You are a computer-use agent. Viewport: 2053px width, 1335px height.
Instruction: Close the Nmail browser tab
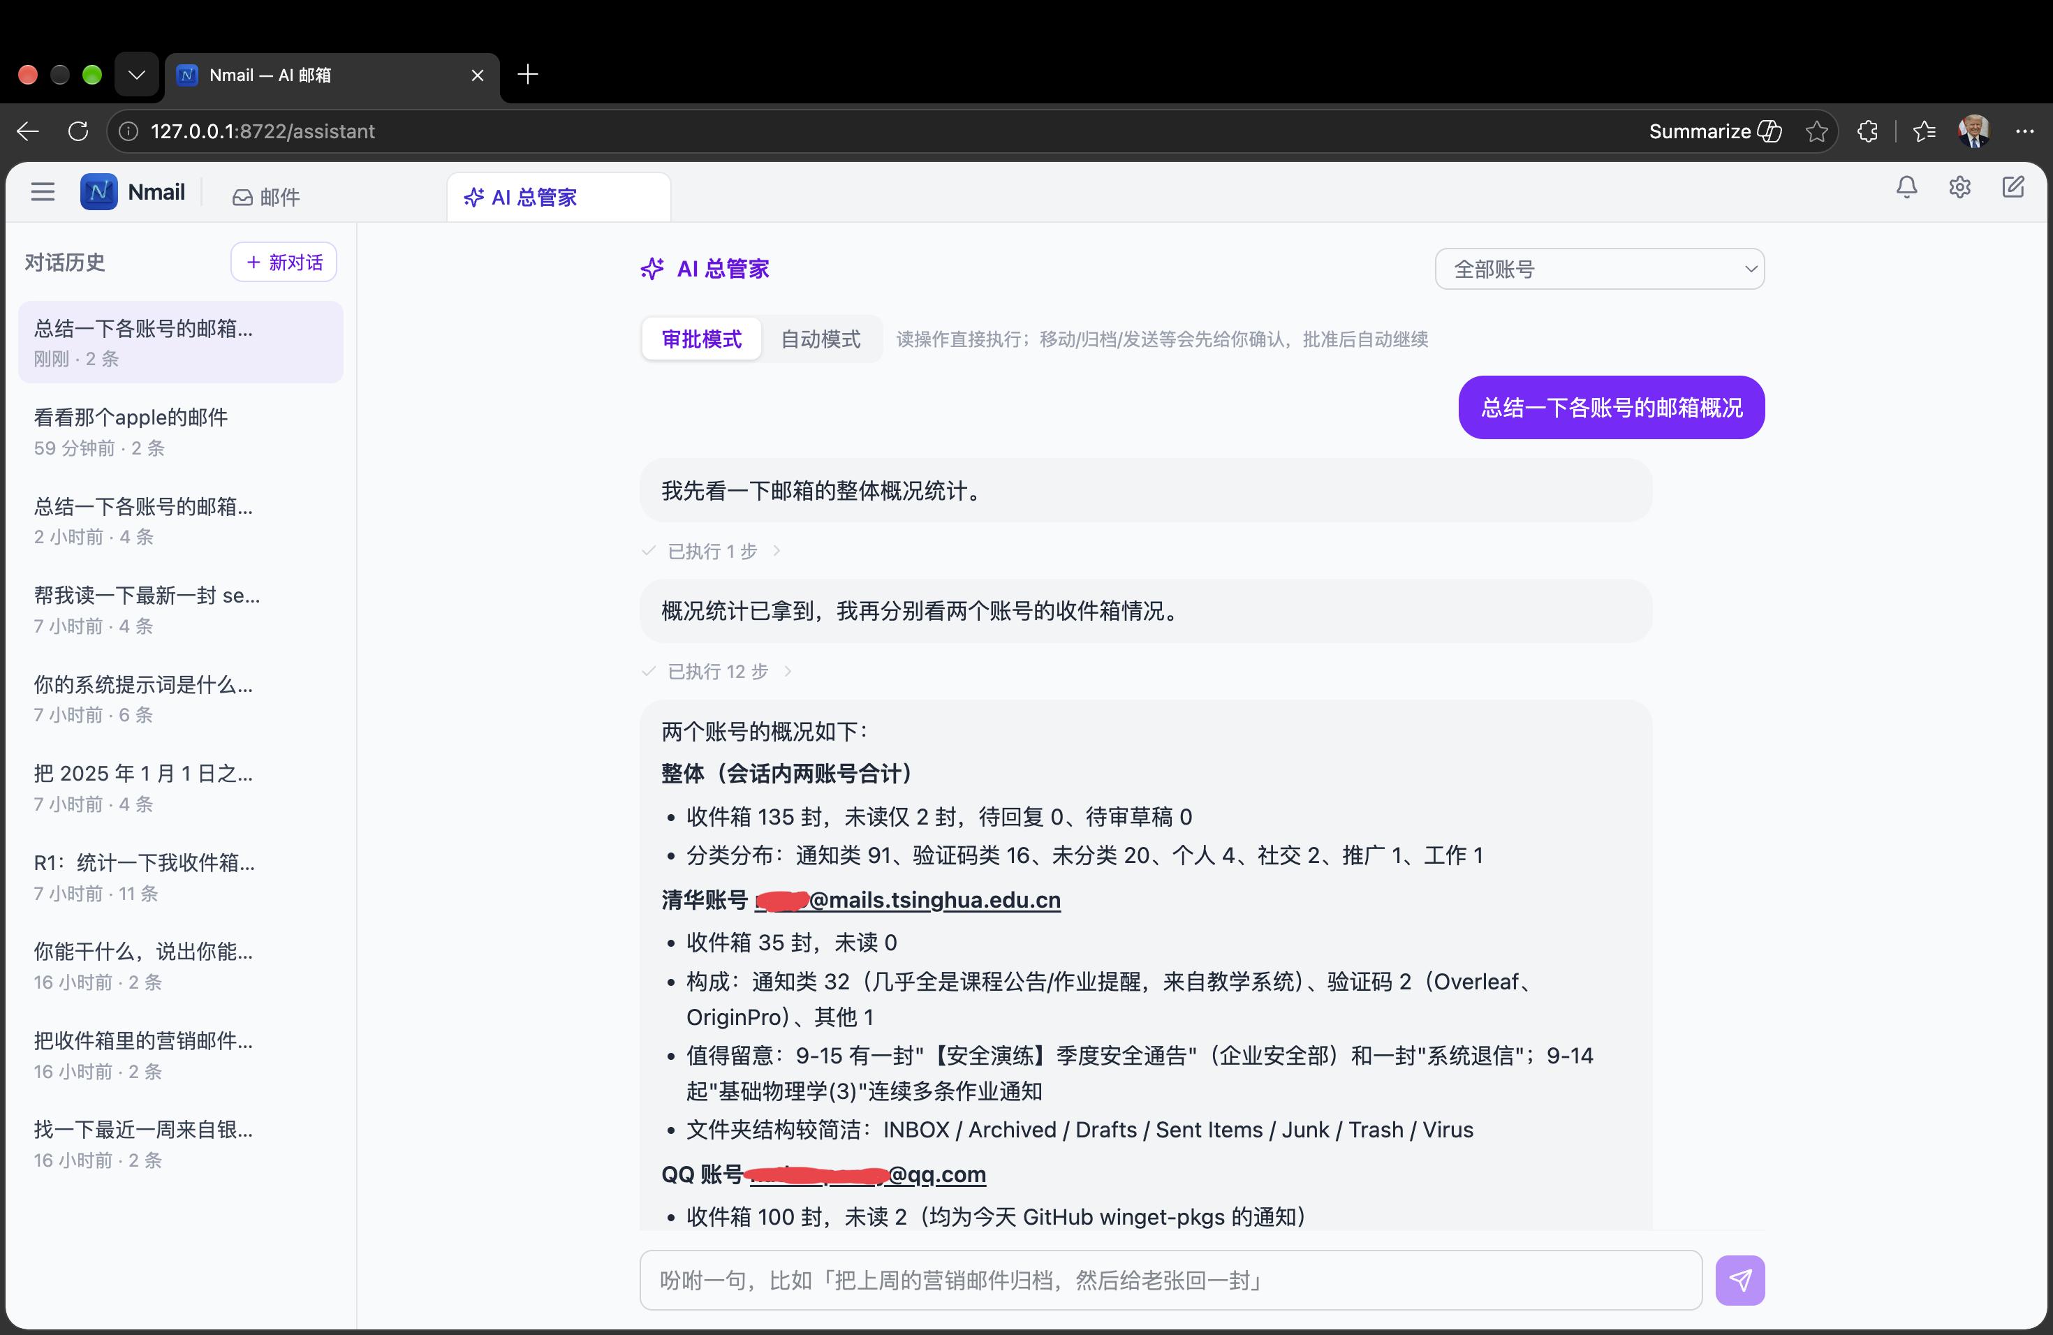click(477, 76)
